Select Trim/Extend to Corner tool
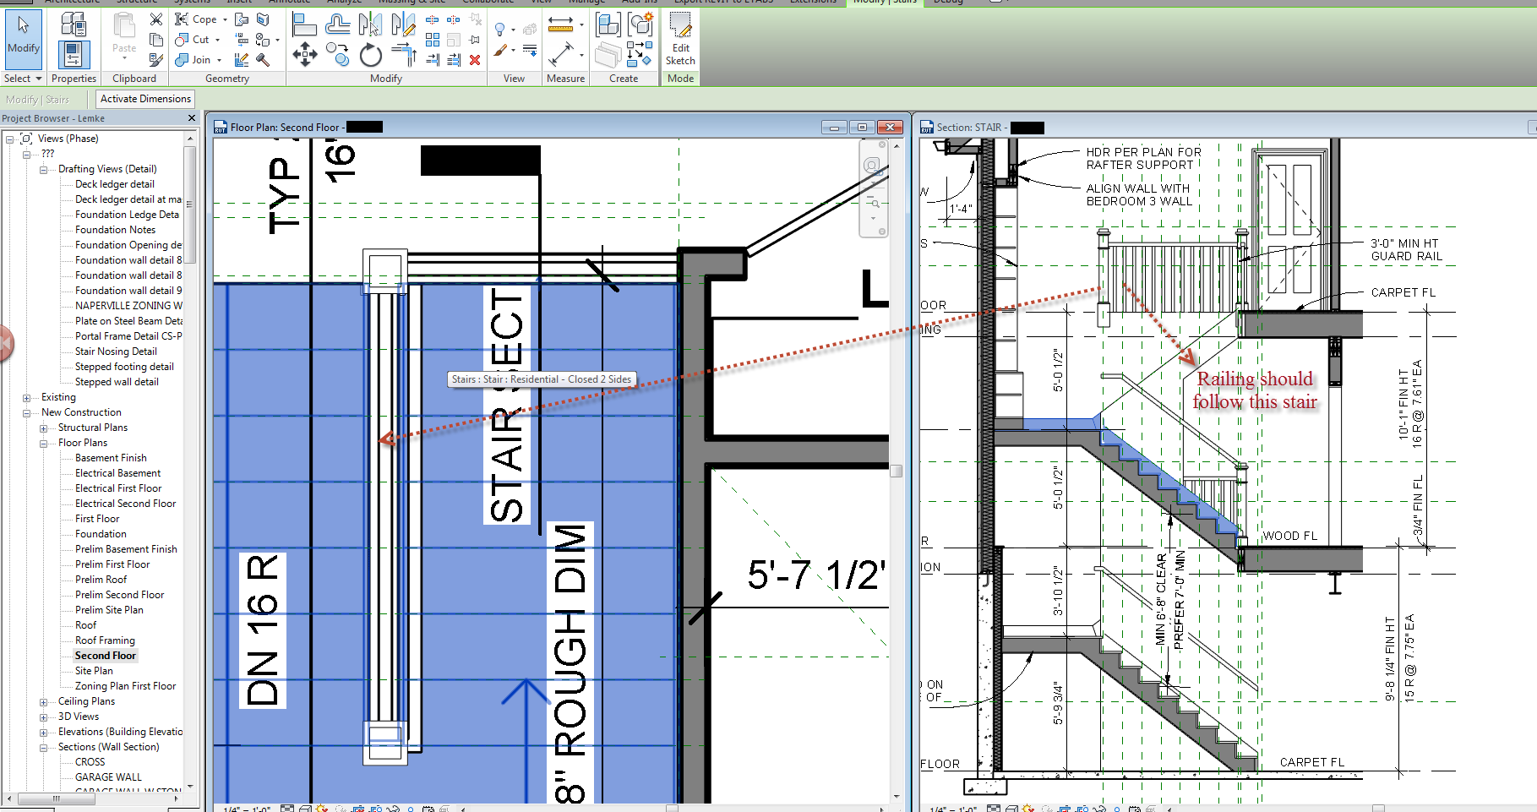 tap(403, 56)
